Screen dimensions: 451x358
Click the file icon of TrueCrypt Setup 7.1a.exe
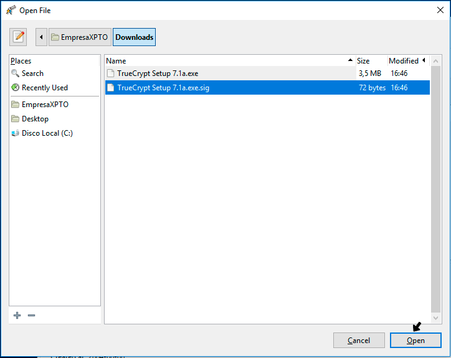point(110,73)
